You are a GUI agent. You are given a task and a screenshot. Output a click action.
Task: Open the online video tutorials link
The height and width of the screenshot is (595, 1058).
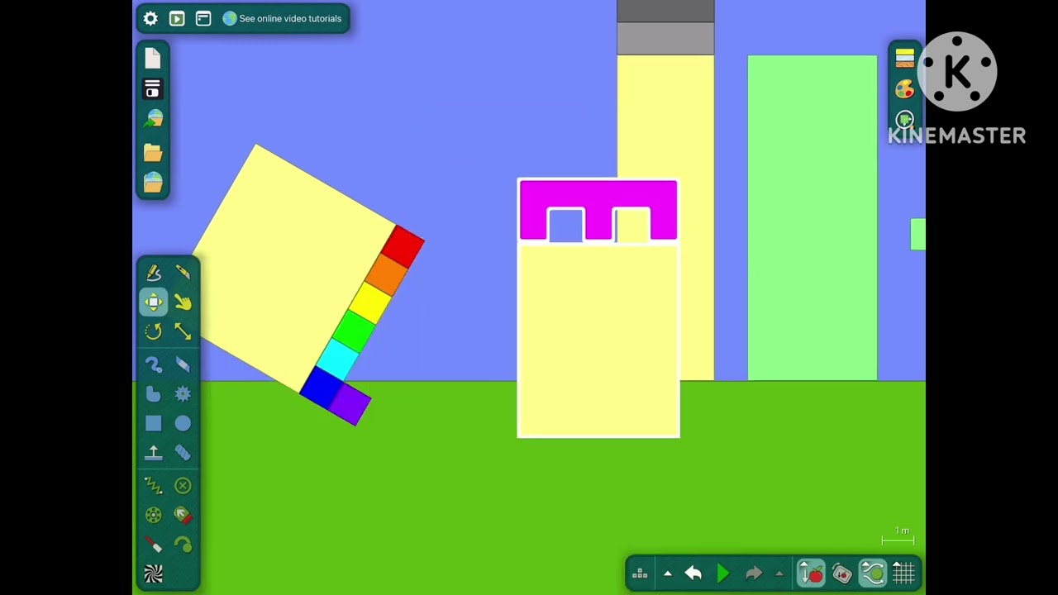tap(282, 18)
